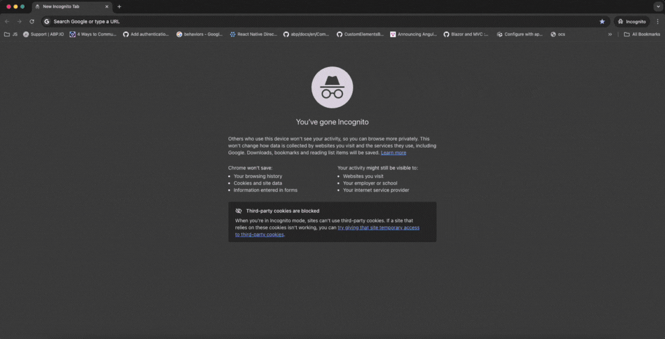The image size is (665, 339).
Task: Expand the tab search dropdown arrow
Action: point(658,6)
